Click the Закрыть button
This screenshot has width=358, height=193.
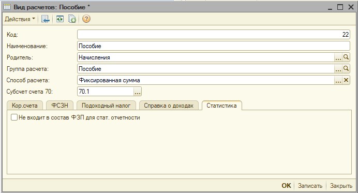(x=341, y=186)
